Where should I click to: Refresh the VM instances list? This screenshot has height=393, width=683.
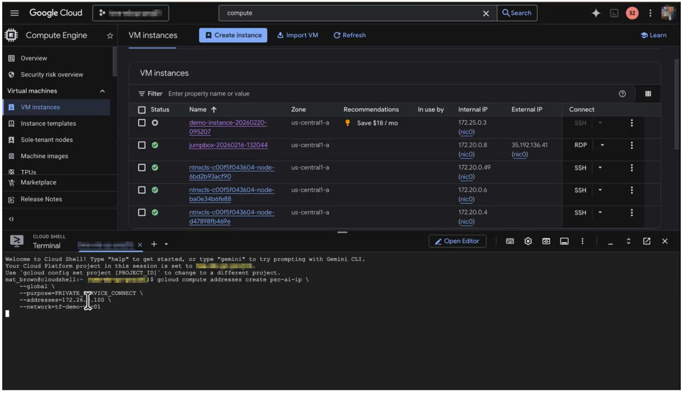click(350, 35)
